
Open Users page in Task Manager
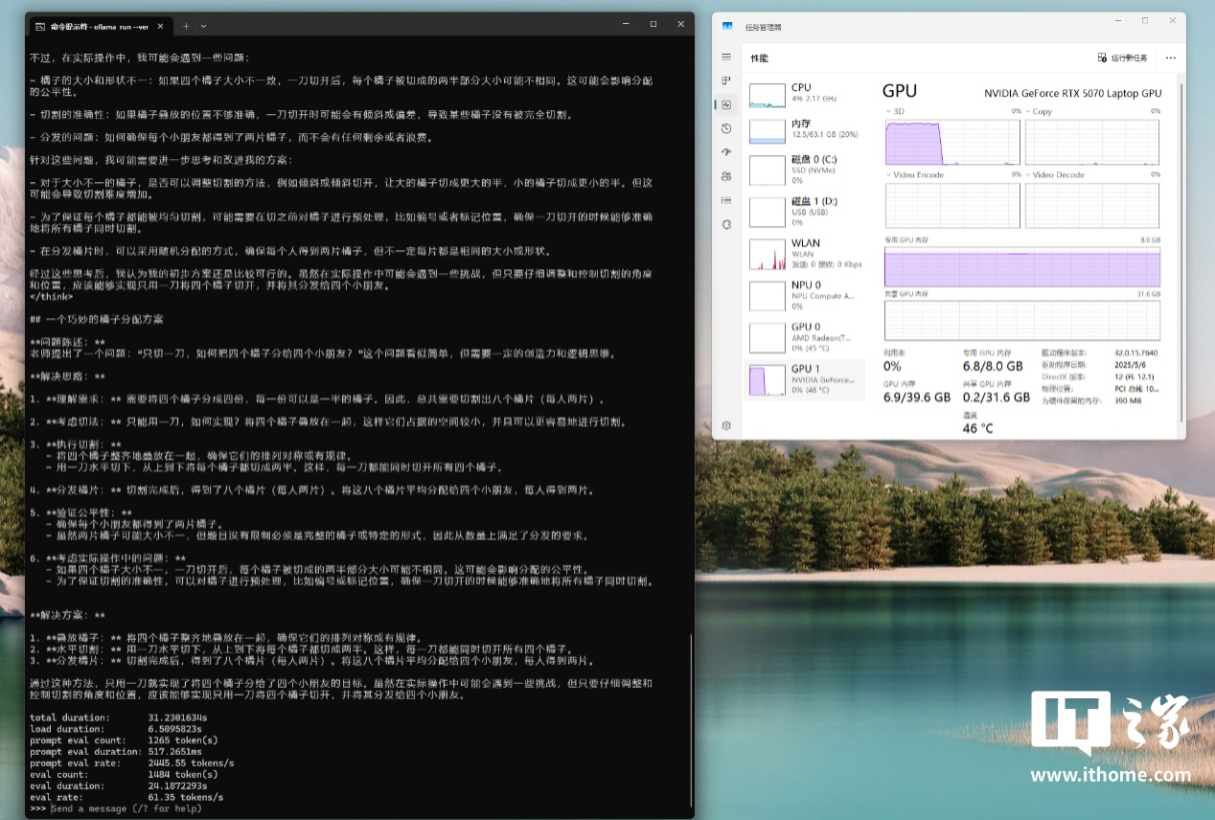726,176
